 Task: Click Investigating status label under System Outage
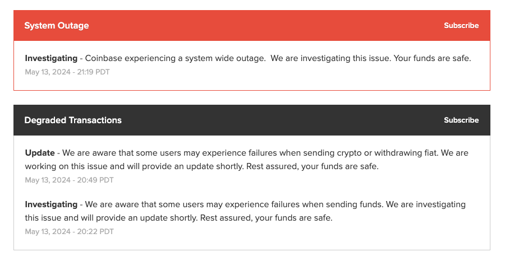coord(51,58)
